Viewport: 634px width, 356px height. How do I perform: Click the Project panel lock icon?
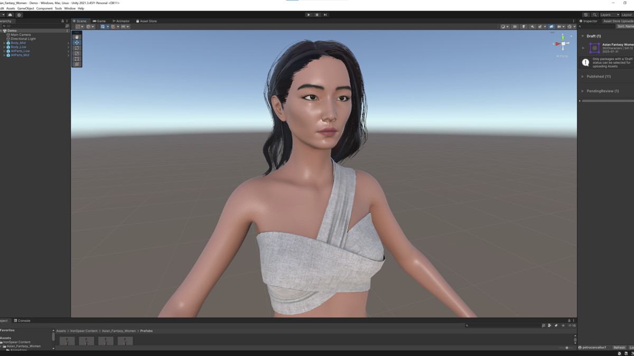click(x=569, y=320)
